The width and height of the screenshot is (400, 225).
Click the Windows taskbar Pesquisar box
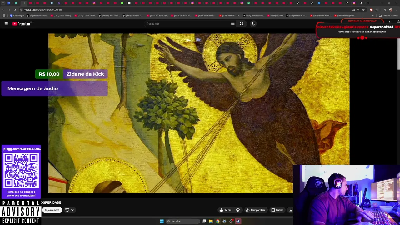pos(183,221)
